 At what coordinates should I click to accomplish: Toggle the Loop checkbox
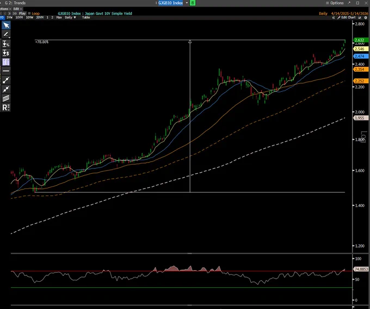pyautogui.click(x=29, y=14)
